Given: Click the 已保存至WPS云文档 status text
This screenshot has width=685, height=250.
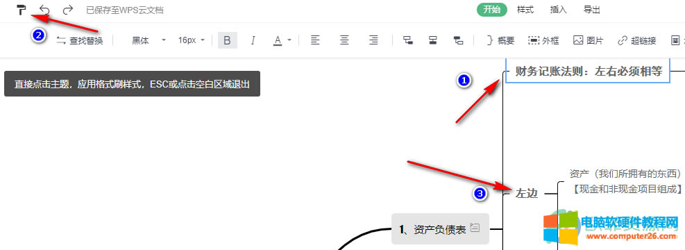Looking at the screenshot, I should 125,10.
